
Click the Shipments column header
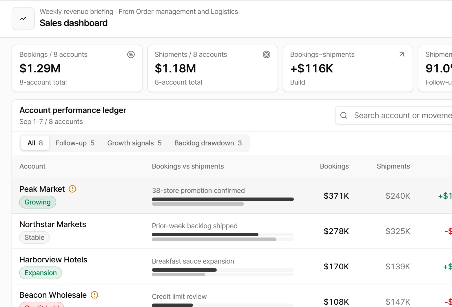pos(393,166)
